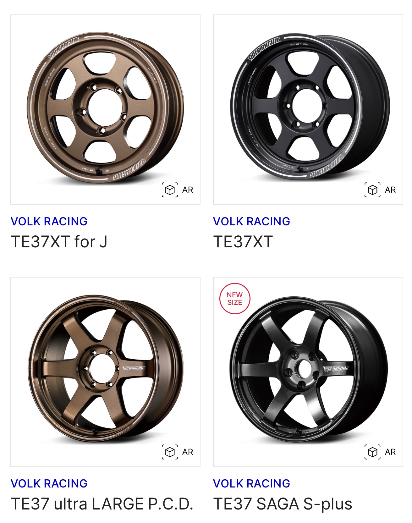Open AR cube icon for TE37XT for J
The image size is (412, 523).
tap(170, 190)
